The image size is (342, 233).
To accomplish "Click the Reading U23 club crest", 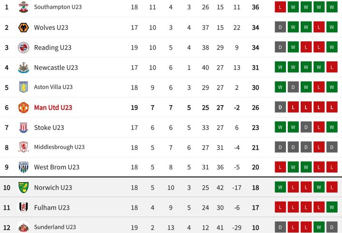I will (23, 48).
